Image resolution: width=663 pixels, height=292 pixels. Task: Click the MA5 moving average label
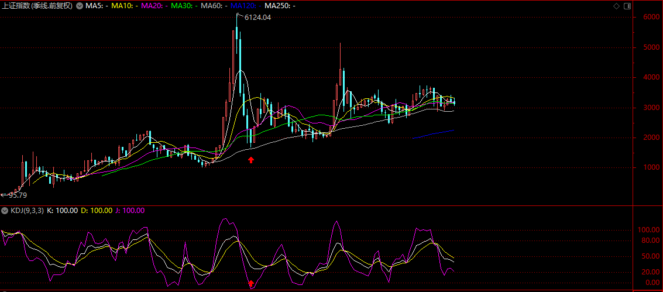point(97,6)
